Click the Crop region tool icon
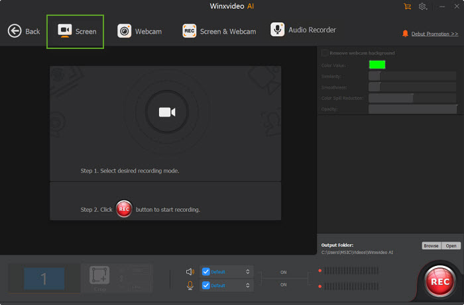 (x=99, y=275)
